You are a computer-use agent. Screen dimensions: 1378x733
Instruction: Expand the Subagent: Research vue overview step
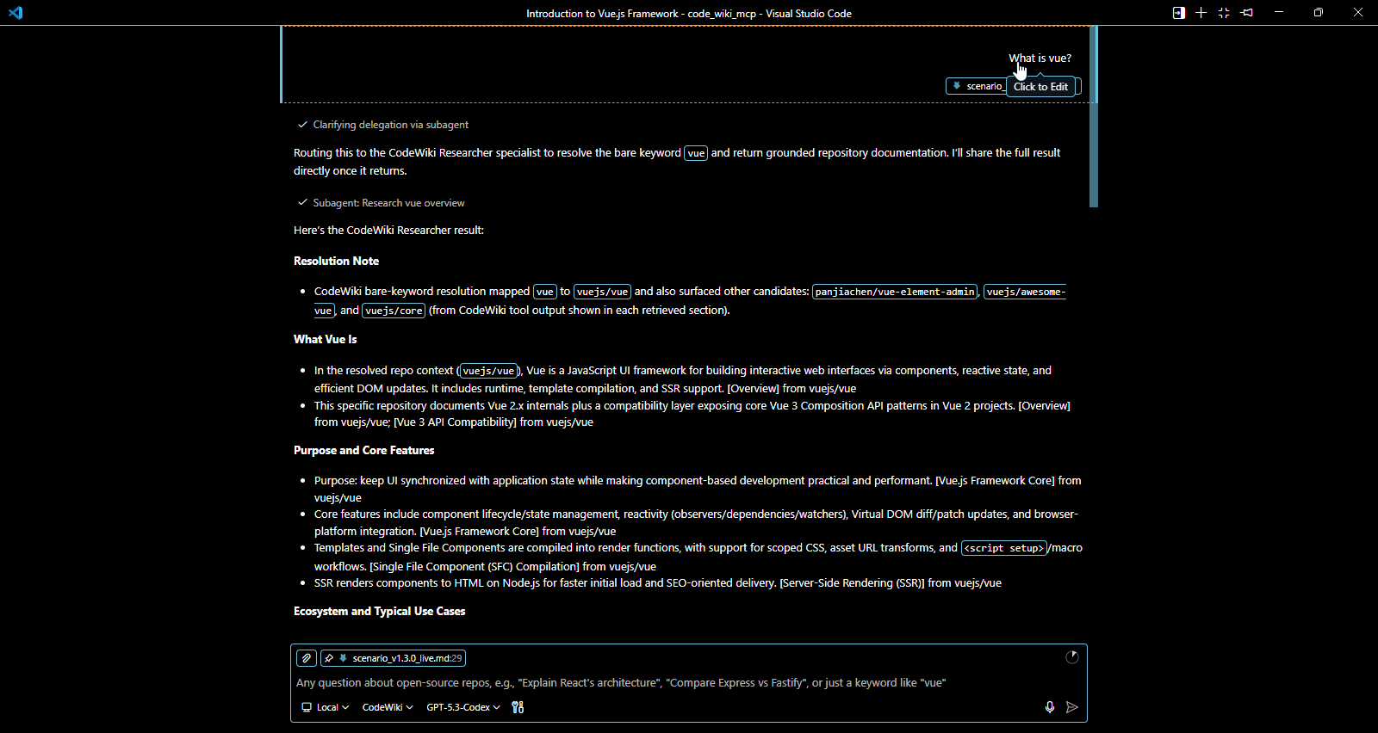point(388,203)
